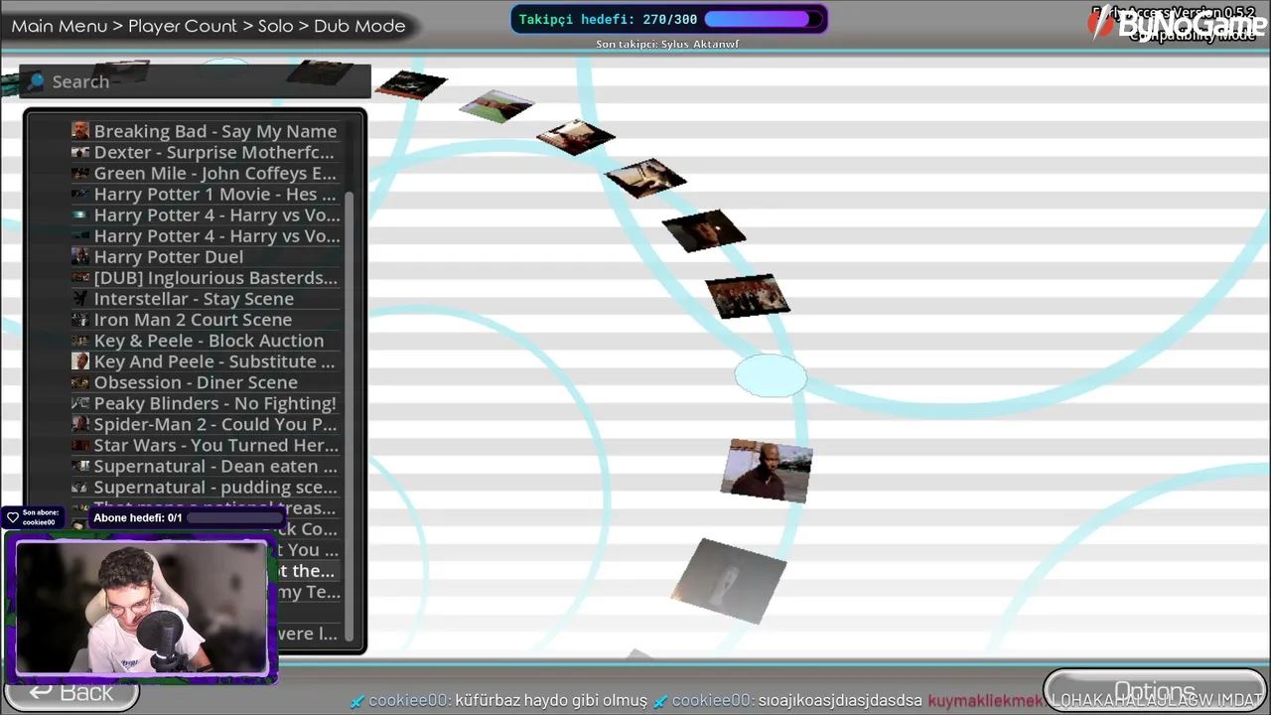Go to Main Menu in the breadcrumb
1271x715 pixels.
(x=60, y=26)
